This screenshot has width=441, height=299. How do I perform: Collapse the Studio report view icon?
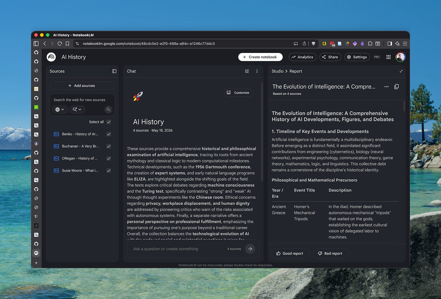click(x=401, y=71)
